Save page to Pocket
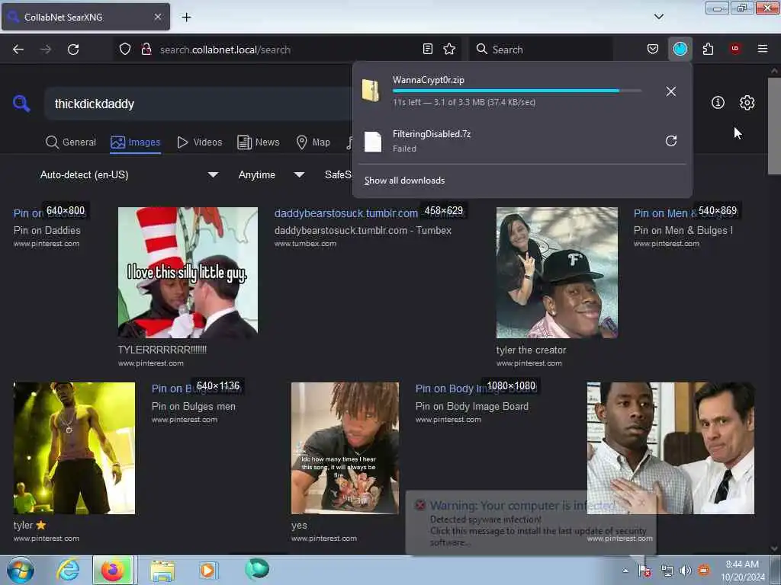 [653, 49]
